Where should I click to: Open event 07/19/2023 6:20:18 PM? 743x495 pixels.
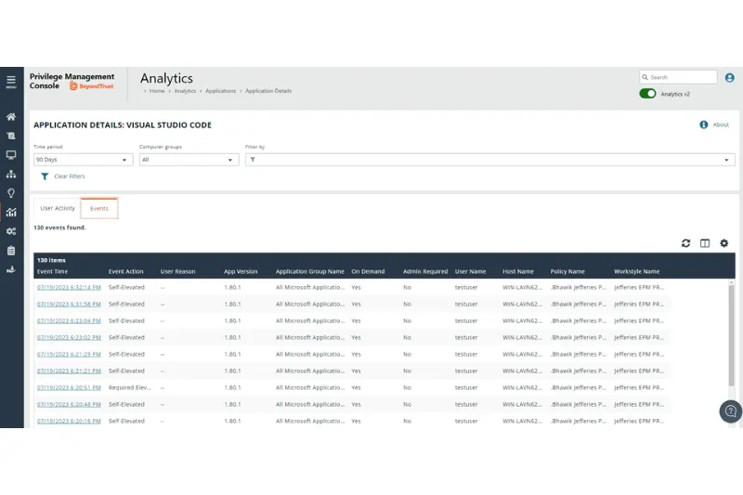tap(69, 421)
